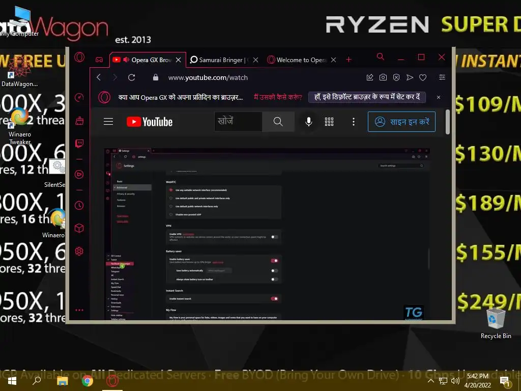This screenshot has width=521, height=391.
Task: Open the 5:42 PM clock calendar
Action: click(x=477, y=381)
